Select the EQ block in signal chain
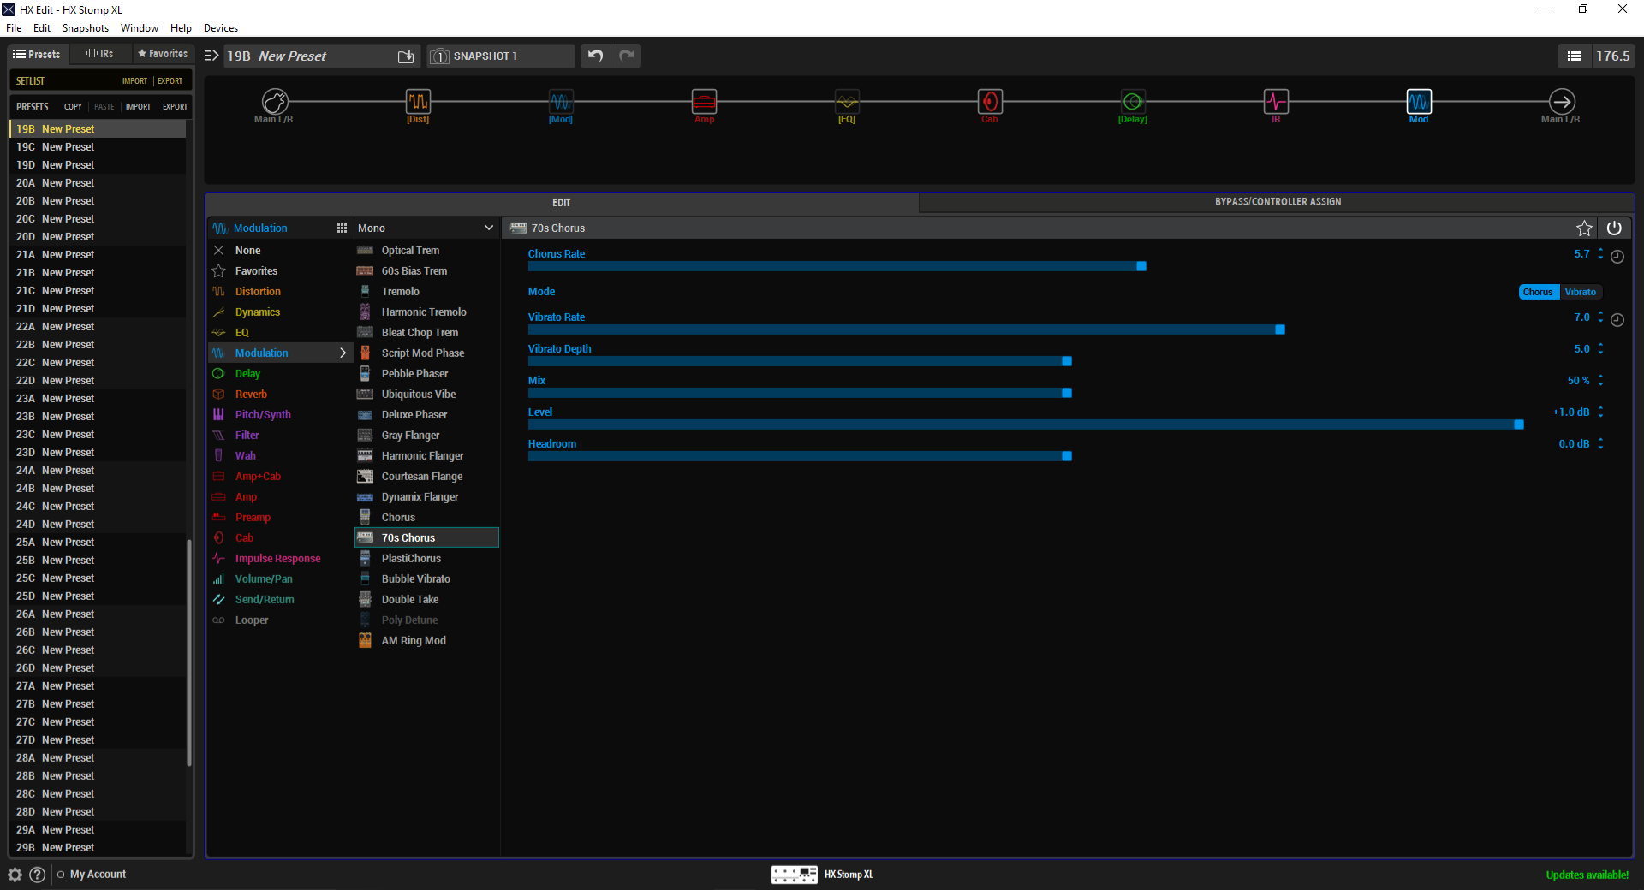The image size is (1644, 890). pyautogui.click(x=847, y=102)
